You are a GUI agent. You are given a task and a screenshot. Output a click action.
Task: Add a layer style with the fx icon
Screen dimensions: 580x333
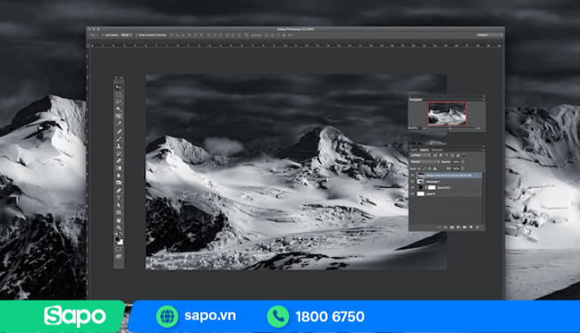[445, 227]
